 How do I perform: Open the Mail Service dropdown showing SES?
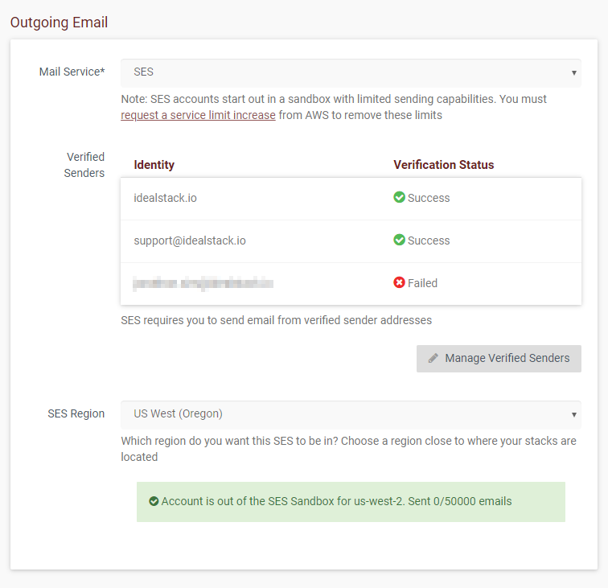coord(351,72)
